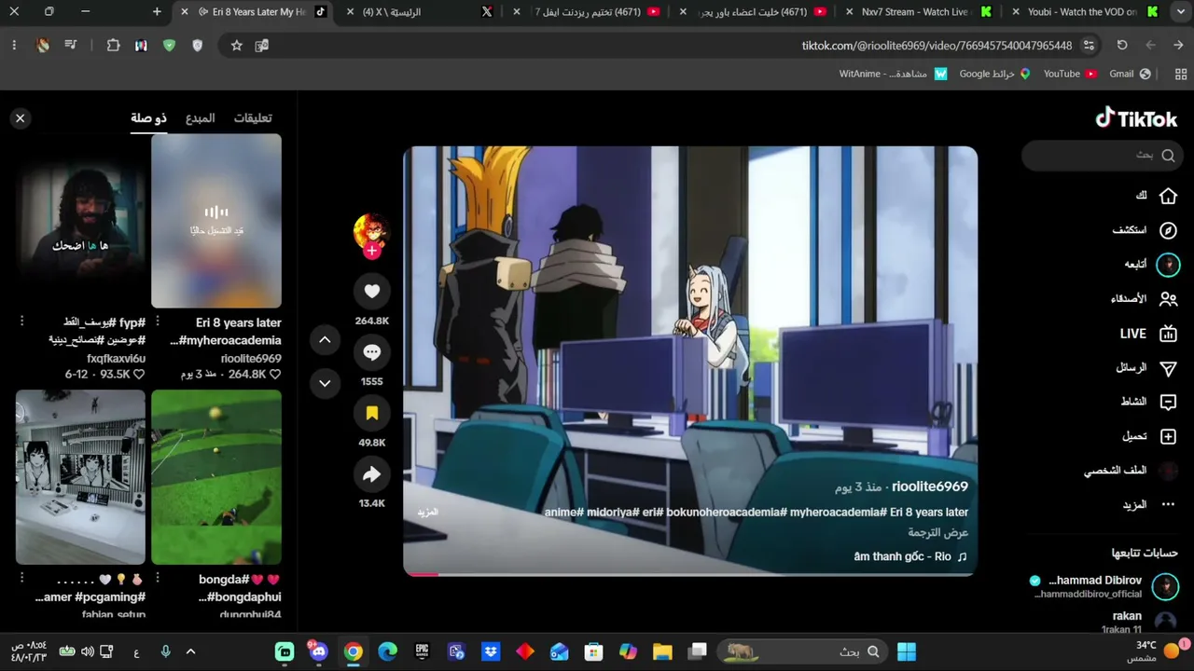Seek using the video progress bar
The height and width of the screenshot is (671, 1194).
[x=690, y=574]
